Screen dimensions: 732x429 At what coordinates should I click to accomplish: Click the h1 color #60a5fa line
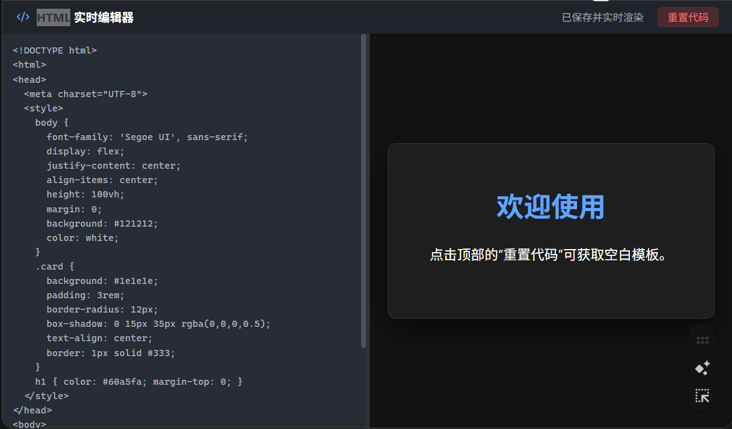click(138, 381)
